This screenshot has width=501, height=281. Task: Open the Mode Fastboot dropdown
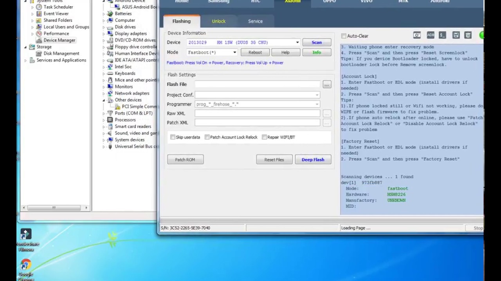click(234, 52)
